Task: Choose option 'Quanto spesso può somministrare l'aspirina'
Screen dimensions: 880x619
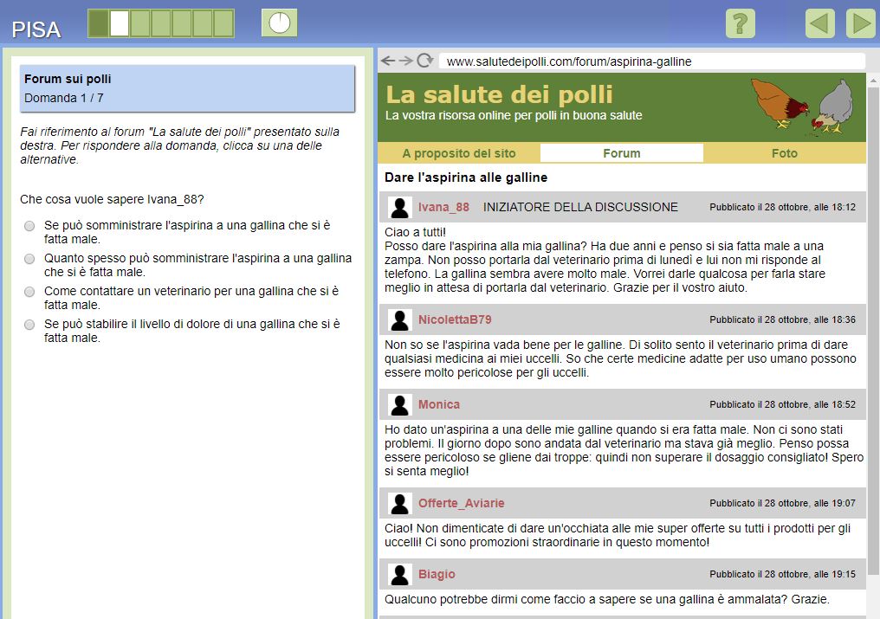Action: pos(29,259)
